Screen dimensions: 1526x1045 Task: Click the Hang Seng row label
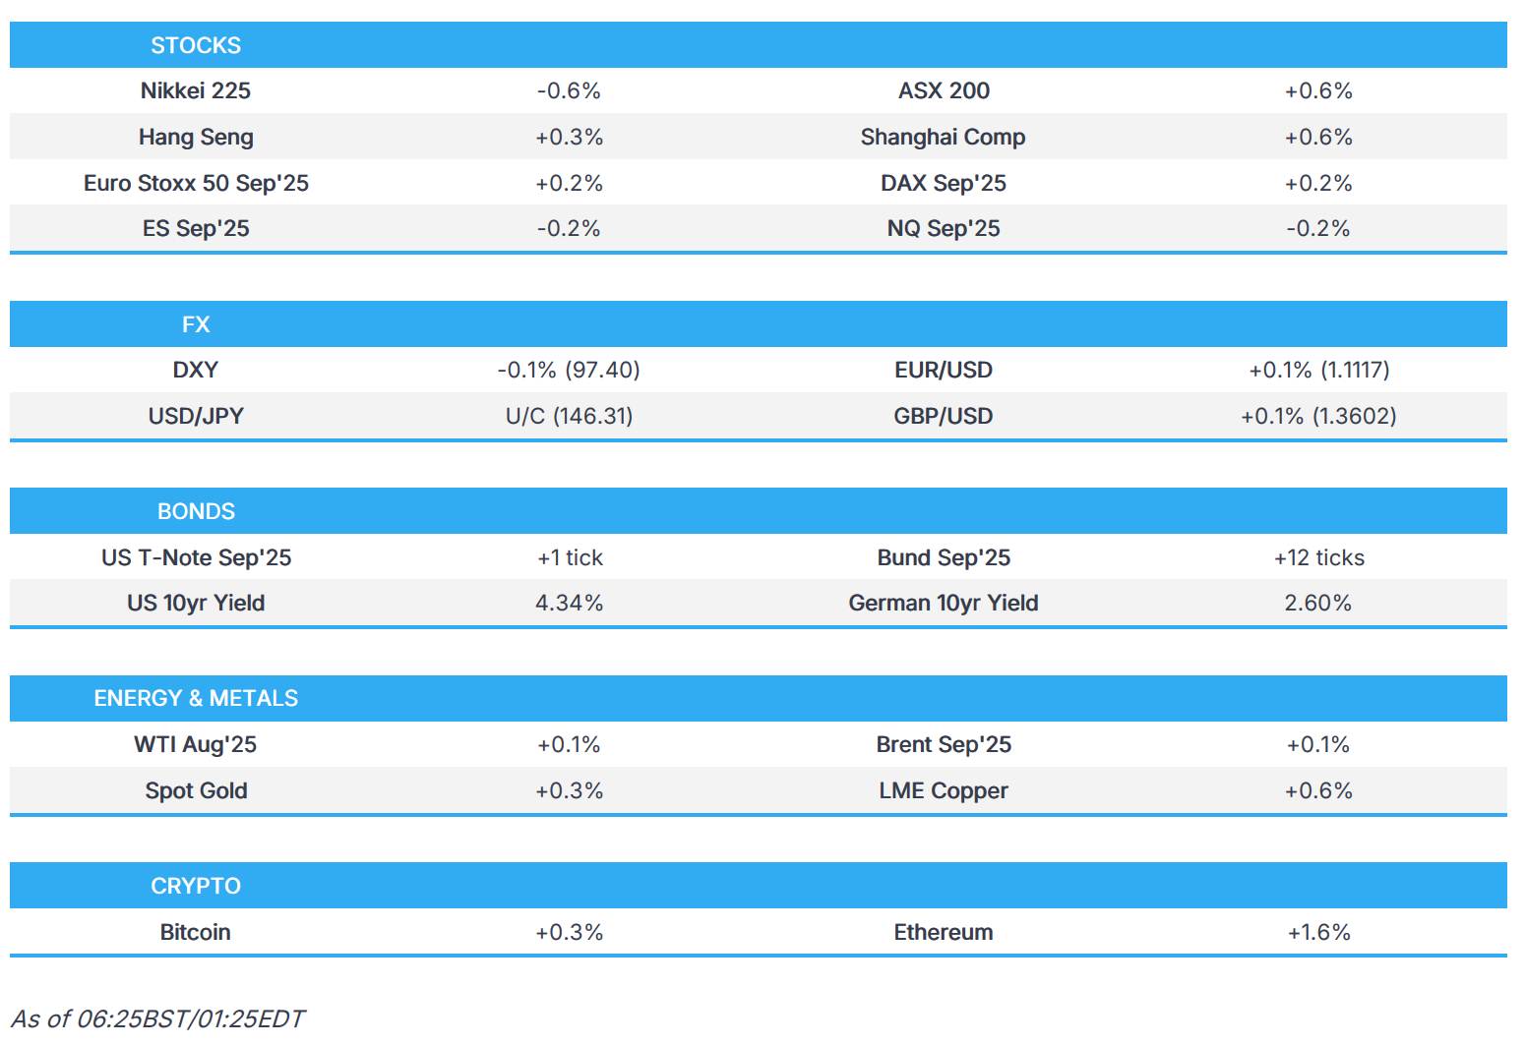pyautogui.click(x=196, y=137)
